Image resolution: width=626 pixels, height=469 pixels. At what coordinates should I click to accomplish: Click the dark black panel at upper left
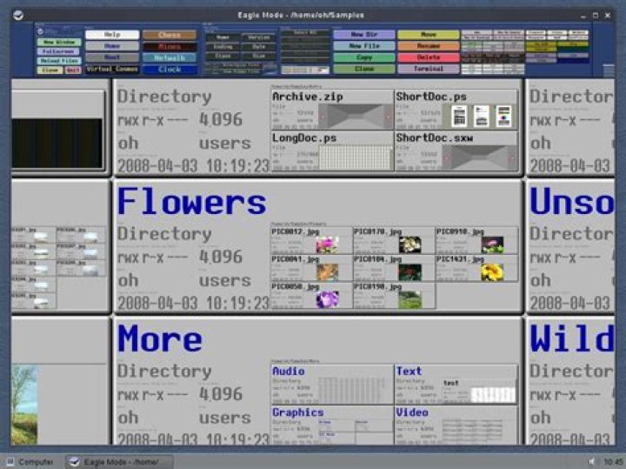(x=57, y=143)
